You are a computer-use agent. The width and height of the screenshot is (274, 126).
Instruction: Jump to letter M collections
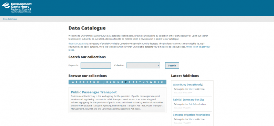point(114,82)
